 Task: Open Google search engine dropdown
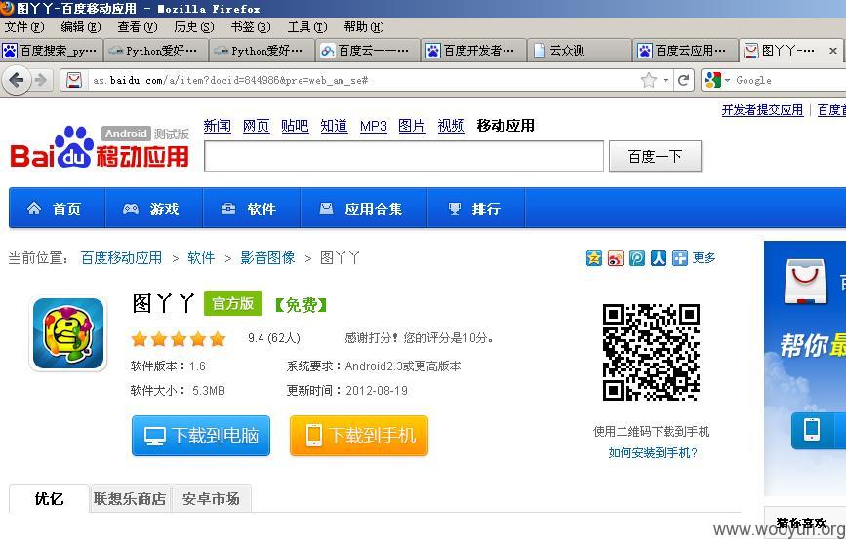727,80
